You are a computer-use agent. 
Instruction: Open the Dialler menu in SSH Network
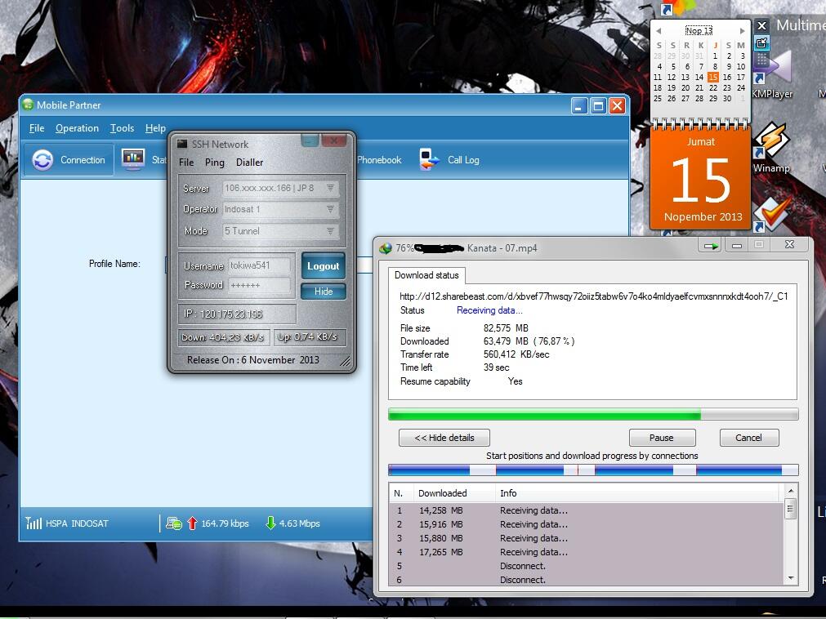249,163
